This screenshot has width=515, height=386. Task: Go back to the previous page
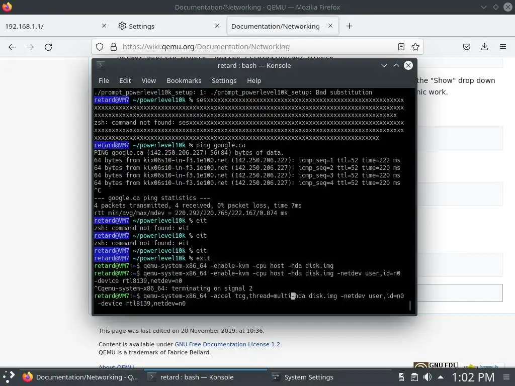[x=12, y=47]
